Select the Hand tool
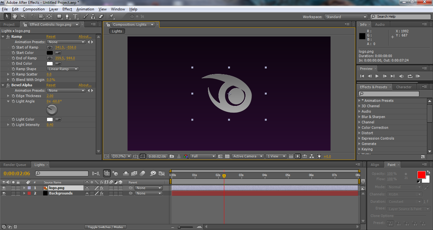Screen dimensions: 433x230 [x=15, y=16]
